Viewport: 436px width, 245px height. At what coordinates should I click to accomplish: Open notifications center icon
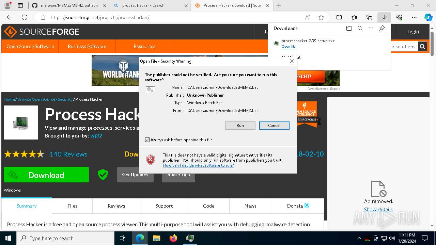coord(425,238)
